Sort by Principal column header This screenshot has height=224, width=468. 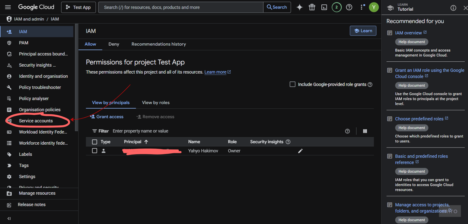(x=136, y=142)
